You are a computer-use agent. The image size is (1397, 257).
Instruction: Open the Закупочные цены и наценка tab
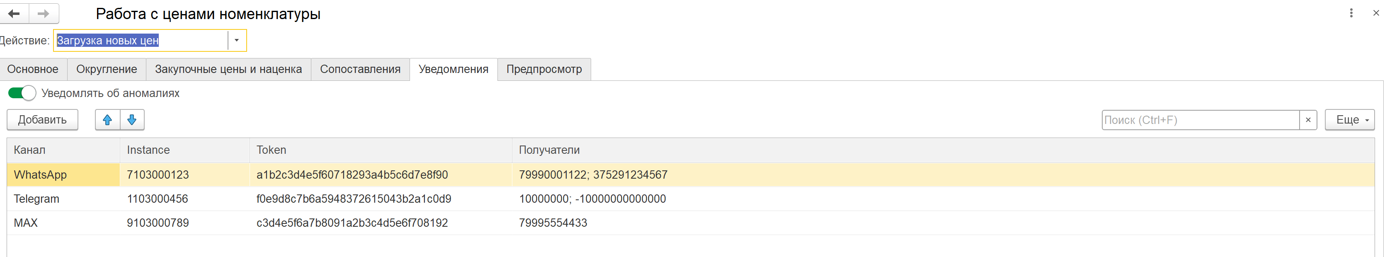(228, 69)
